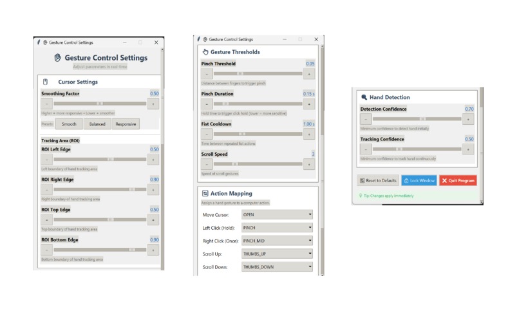Click the Cursor Settings window vertical scrollbar
The height and width of the screenshot is (316, 519).
coord(162,159)
